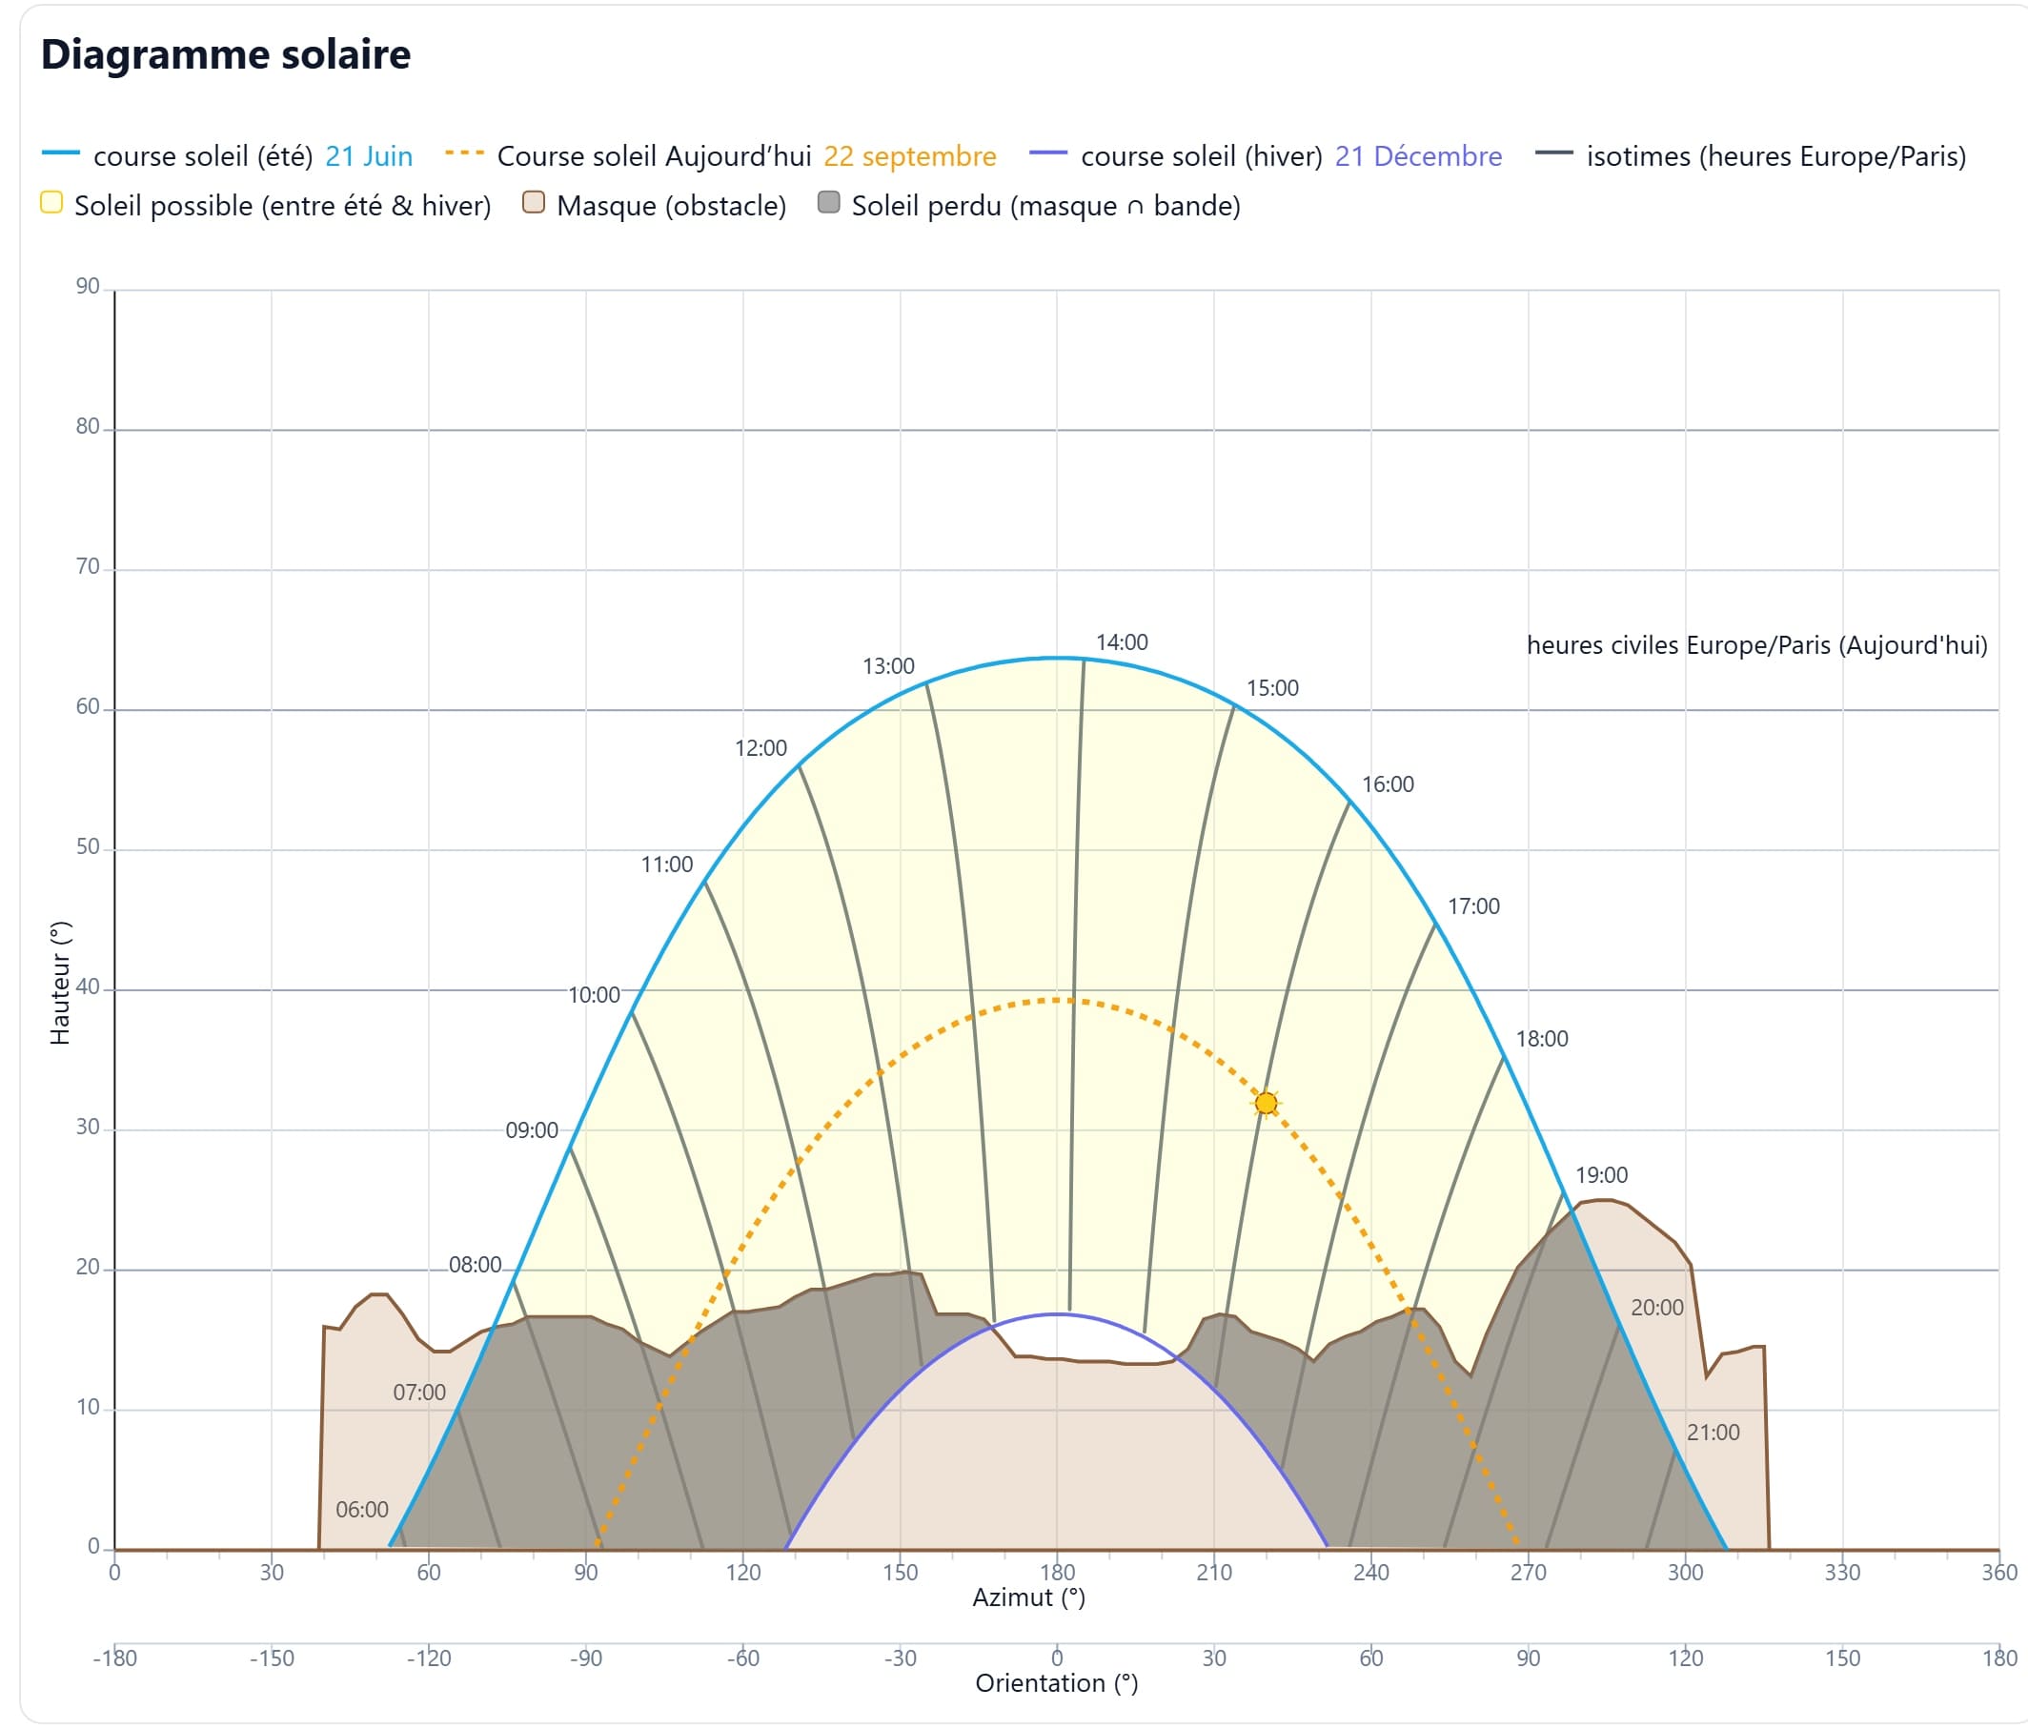Click the 22 septembre date label
2028x1729 pixels.
tap(909, 156)
